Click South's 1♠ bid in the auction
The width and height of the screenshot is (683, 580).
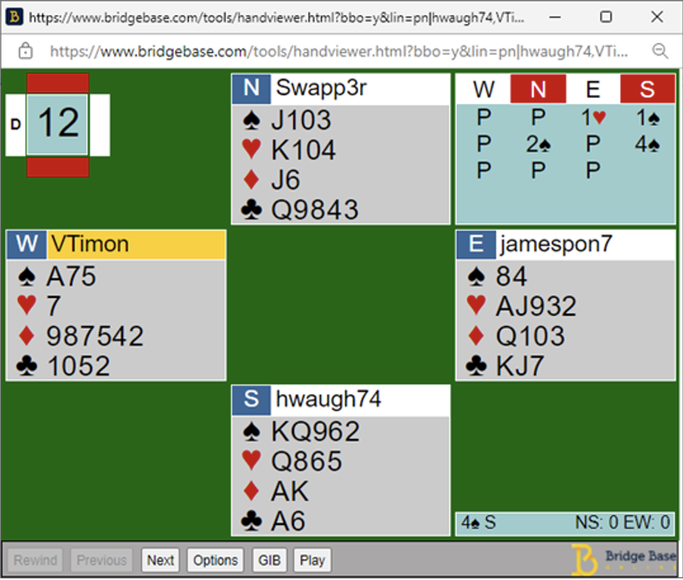(648, 118)
